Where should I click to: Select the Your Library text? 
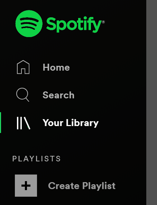(71, 123)
